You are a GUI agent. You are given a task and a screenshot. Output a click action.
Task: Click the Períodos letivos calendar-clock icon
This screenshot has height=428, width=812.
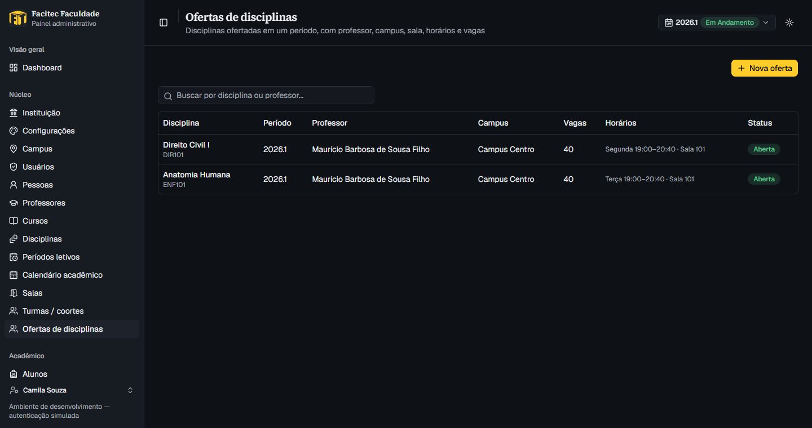pyautogui.click(x=14, y=257)
